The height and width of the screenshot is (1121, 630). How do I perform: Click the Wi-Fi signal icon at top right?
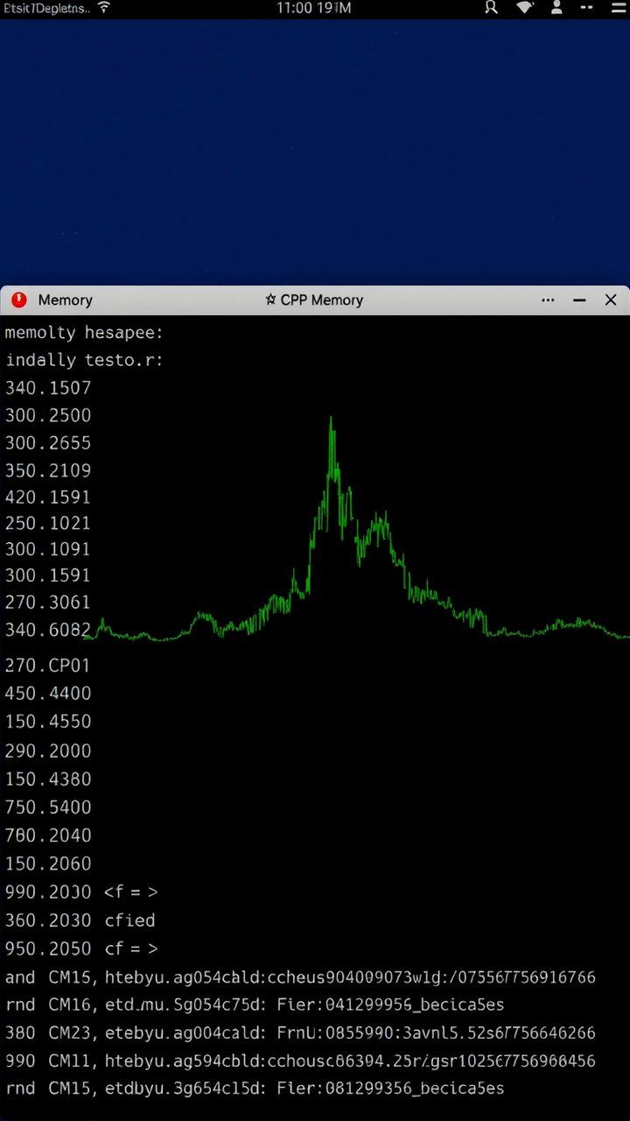(x=525, y=8)
